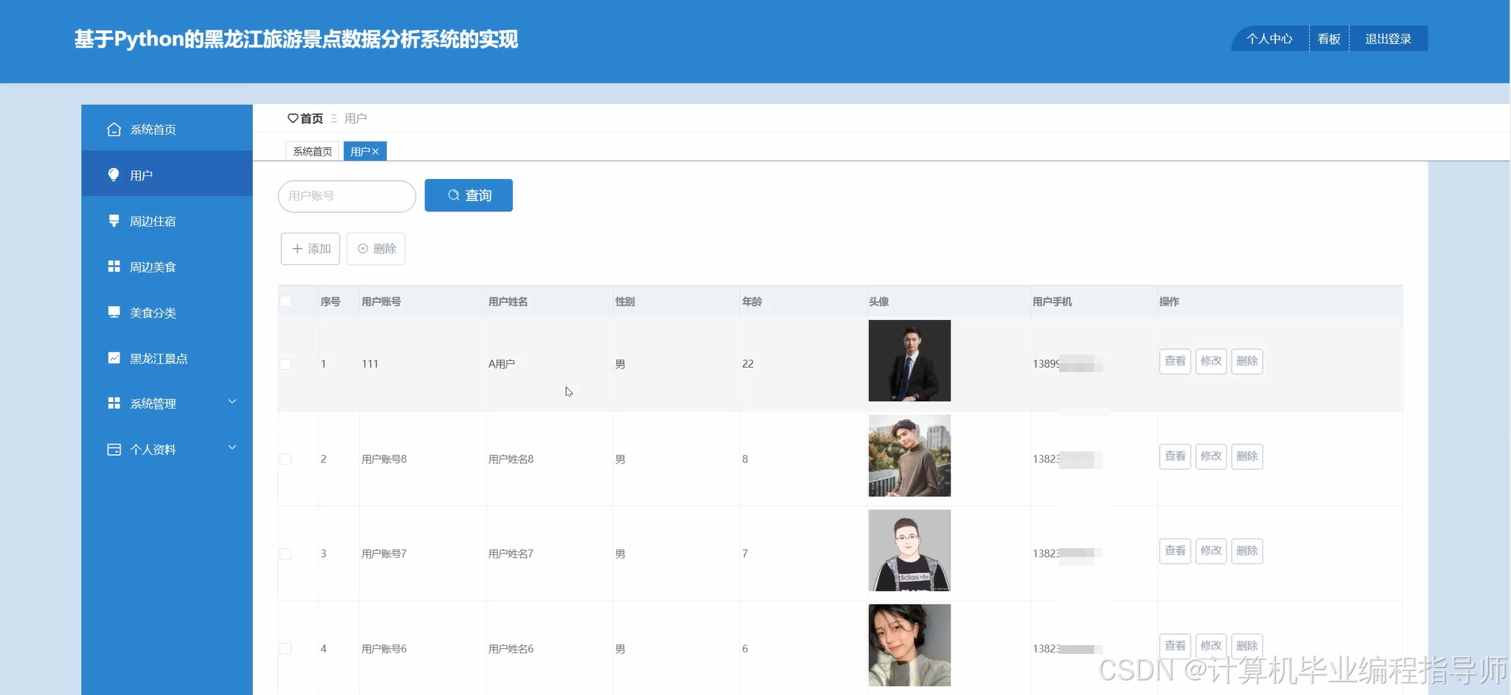Focus the 用户账号 search input field

click(347, 196)
